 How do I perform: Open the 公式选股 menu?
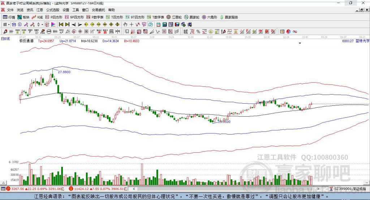click(53, 10)
